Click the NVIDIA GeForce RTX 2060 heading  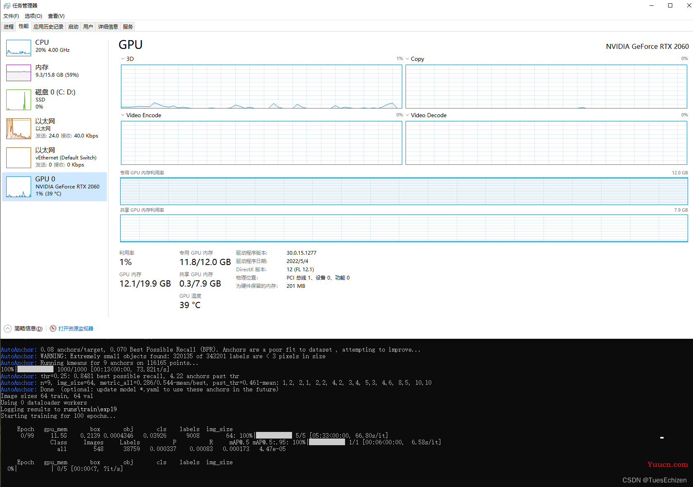647,46
